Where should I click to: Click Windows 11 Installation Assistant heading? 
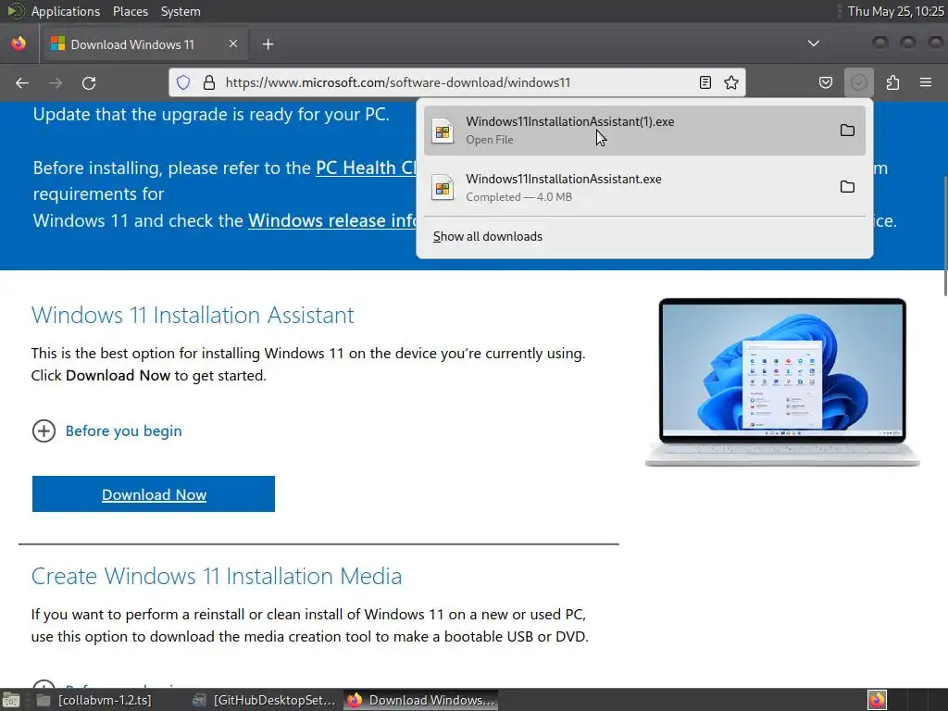(193, 315)
